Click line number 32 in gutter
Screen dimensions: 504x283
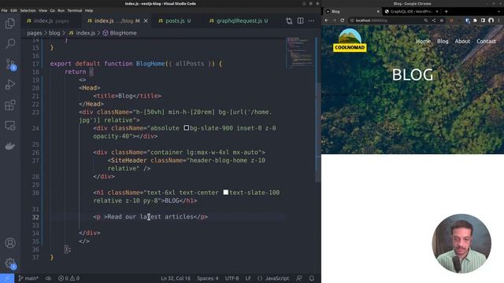(35, 217)
